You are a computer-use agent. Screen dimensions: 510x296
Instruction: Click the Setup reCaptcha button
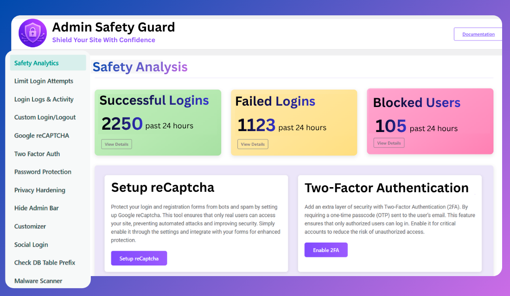click(x=139, y=258)
